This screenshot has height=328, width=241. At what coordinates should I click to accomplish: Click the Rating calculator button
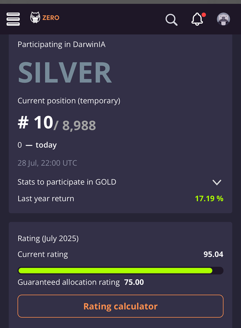[x=120, y=306]
